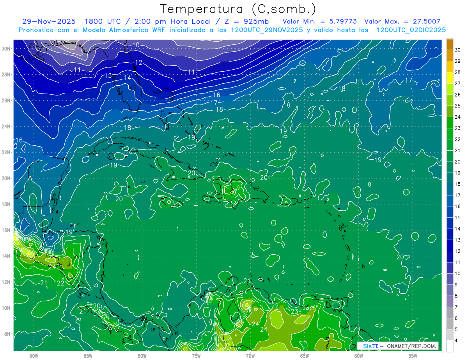The width and height of the screenshot is (468, 361).
Task: Click the "20N" latitude axis label
Action: pyautogui.click(x=7, y=178)
